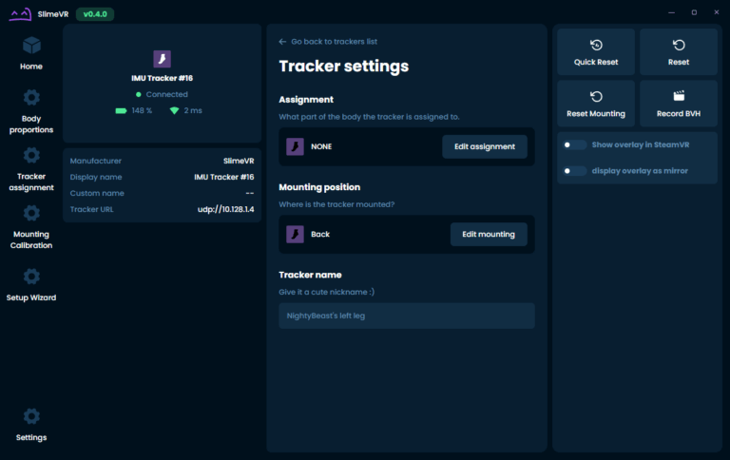Open Settings at the bottom of the sidebar
The width and height of the screenshot is (730, 460).
[31, 417]
